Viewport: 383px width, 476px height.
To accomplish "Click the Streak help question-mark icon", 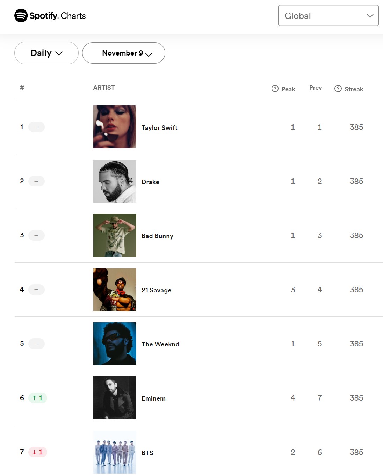I will [x=338, y=89].
